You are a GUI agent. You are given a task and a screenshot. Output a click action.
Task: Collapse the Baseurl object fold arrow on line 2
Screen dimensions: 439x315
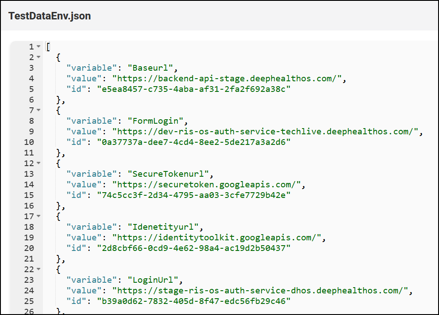pos(39,57)
